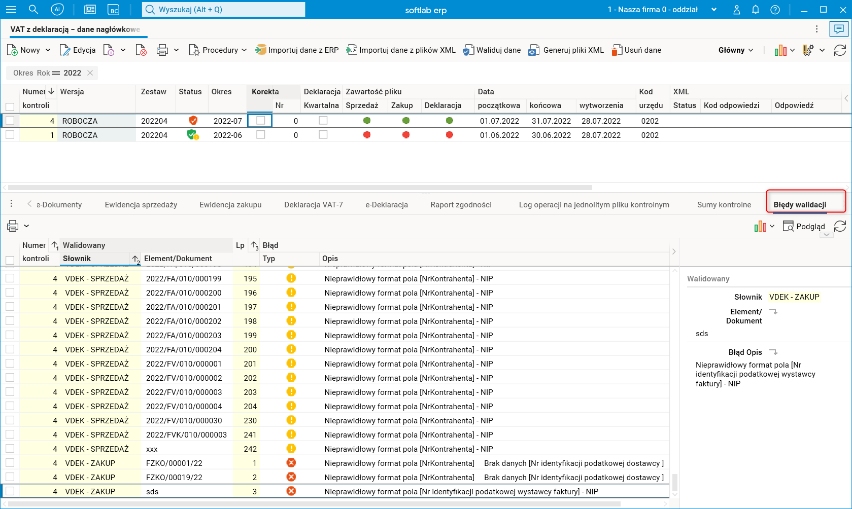Click the Waliduj dane shield icon
The image size is (852, 509).
[x=468, y=50]
